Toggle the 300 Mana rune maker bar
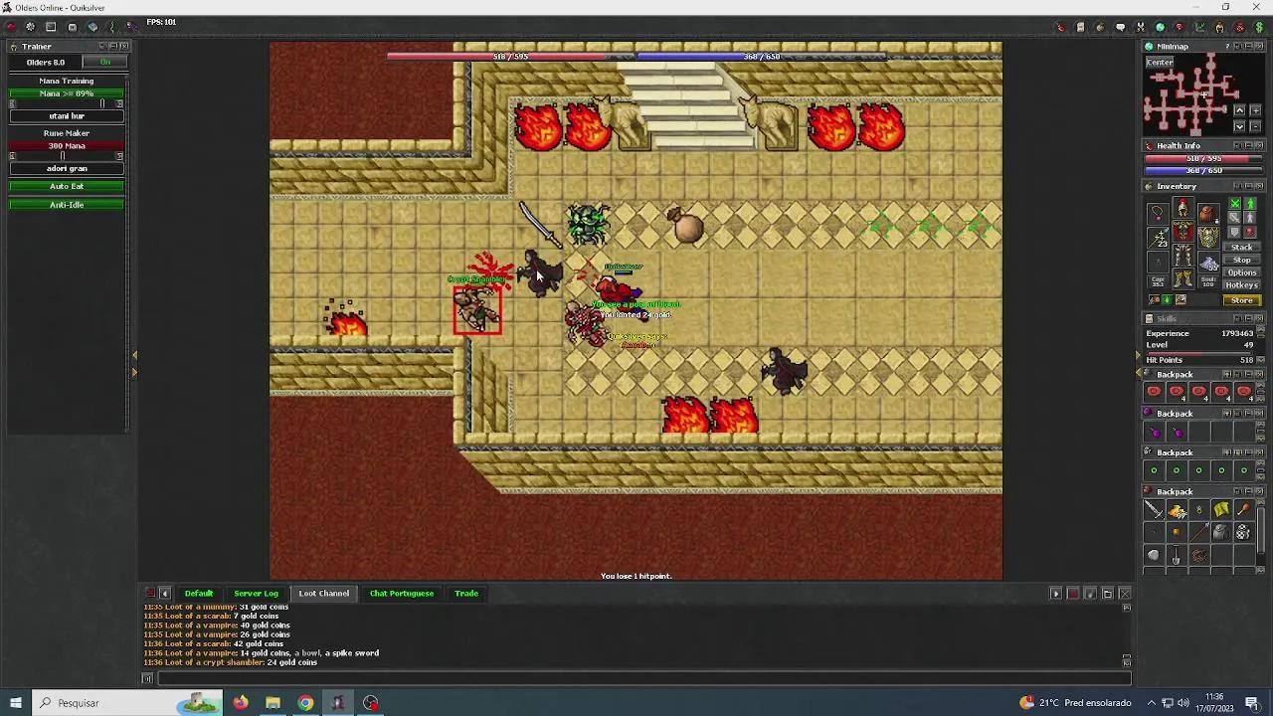1273x716 pixels. coord(67,146)
